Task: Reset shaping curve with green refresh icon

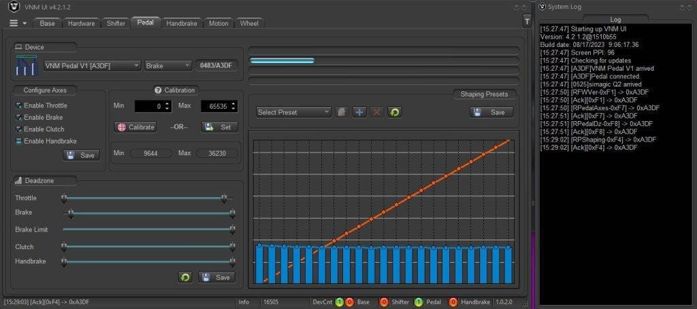Action: point(393,112)
